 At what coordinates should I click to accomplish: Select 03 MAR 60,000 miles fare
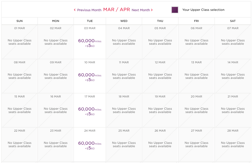(90, 42)
